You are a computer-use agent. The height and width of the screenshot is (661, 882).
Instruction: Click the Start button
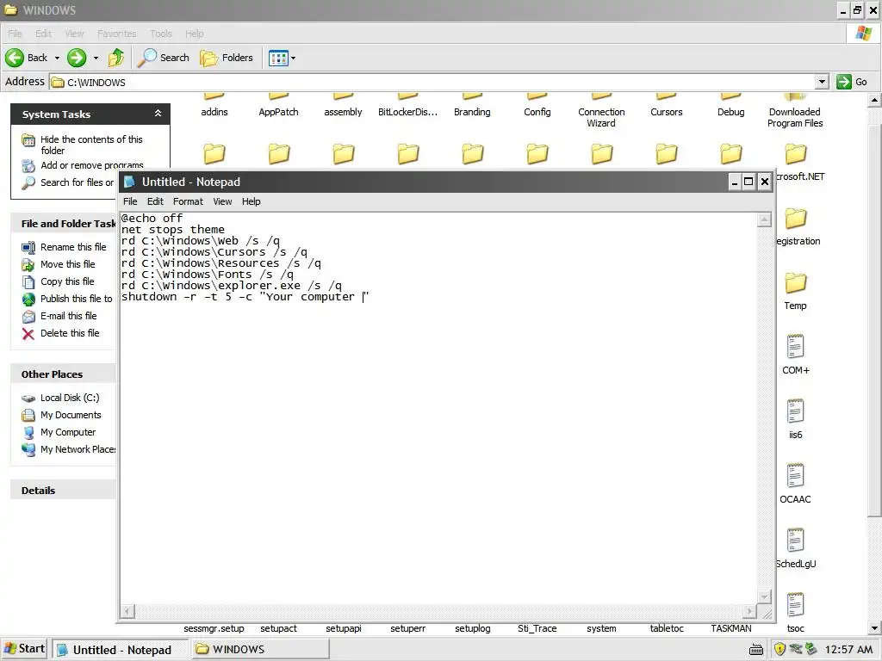pyautogui.click(x=25, y=649)
